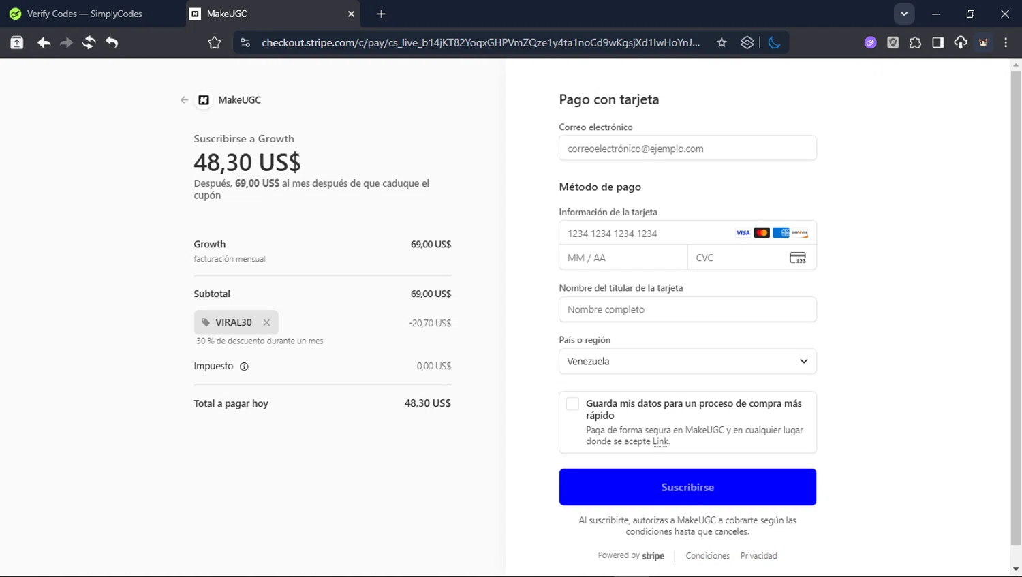Screen dimensions: 1022x577
Task: Click the 'Suscribirse a Growth' heading
Action: point(244,138)
